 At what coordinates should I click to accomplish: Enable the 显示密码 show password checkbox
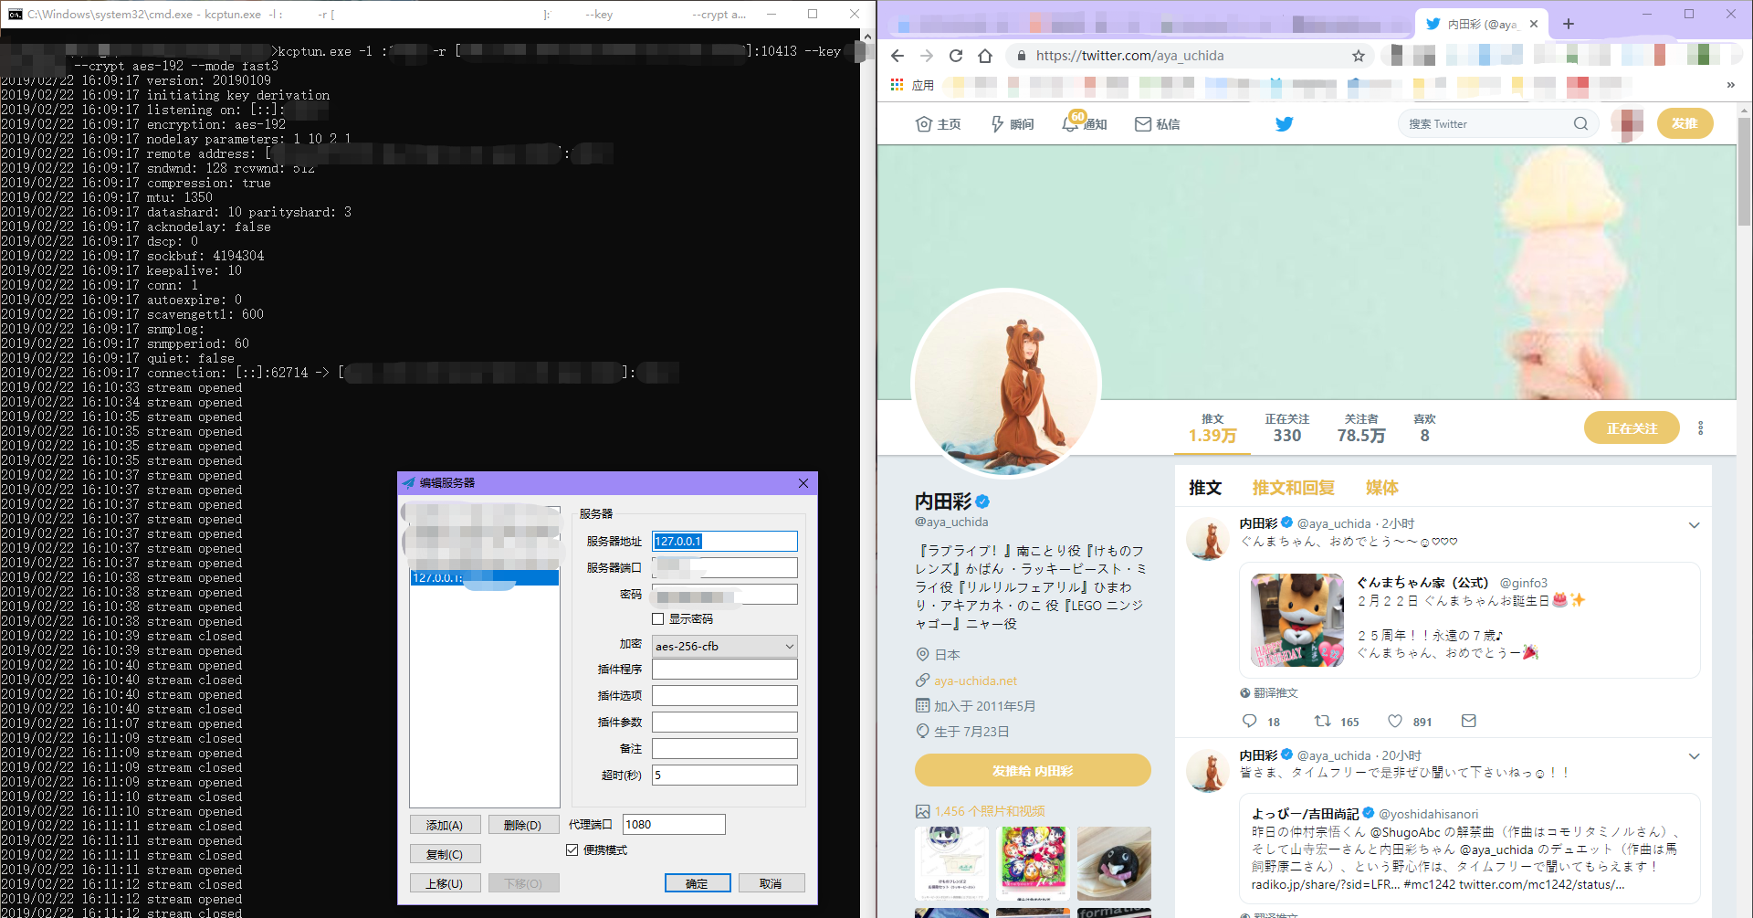[x=658, y=619]
